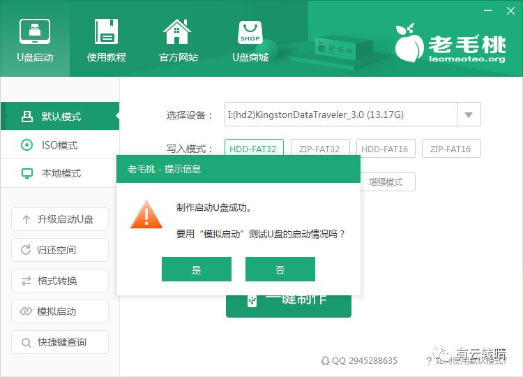Confirm with 是 in the dialog
The image size is (523, 377).
coord(197,269)
